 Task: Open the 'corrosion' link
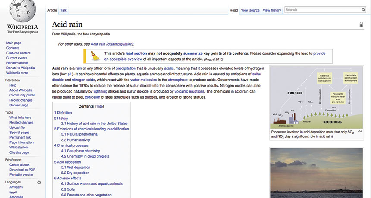pos(92,97)
